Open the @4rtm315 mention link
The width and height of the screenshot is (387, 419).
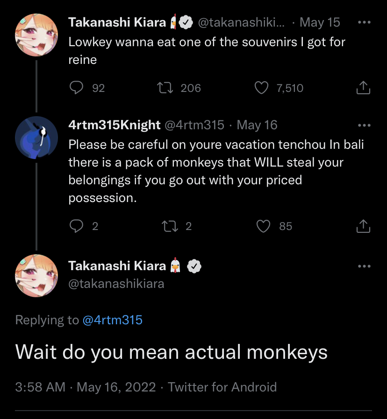112,320
